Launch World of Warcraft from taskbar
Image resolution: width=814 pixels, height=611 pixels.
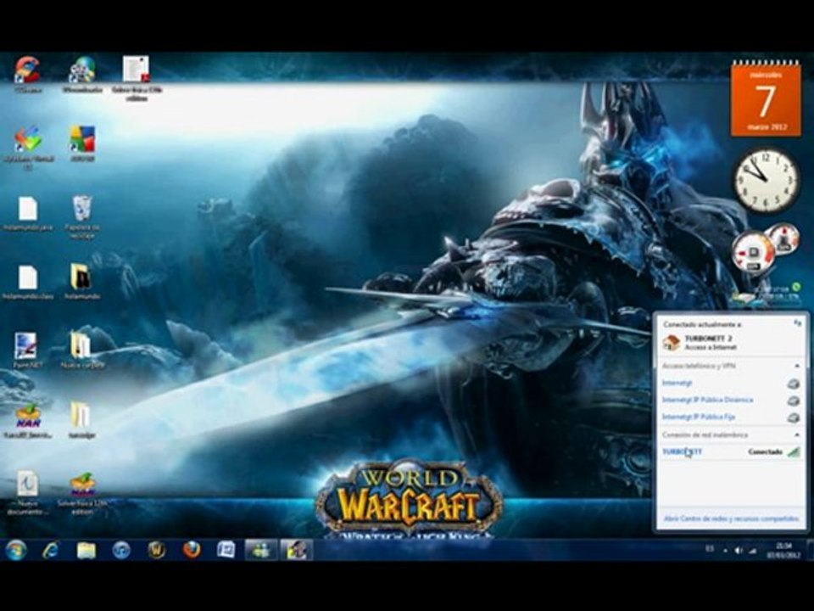157,550
